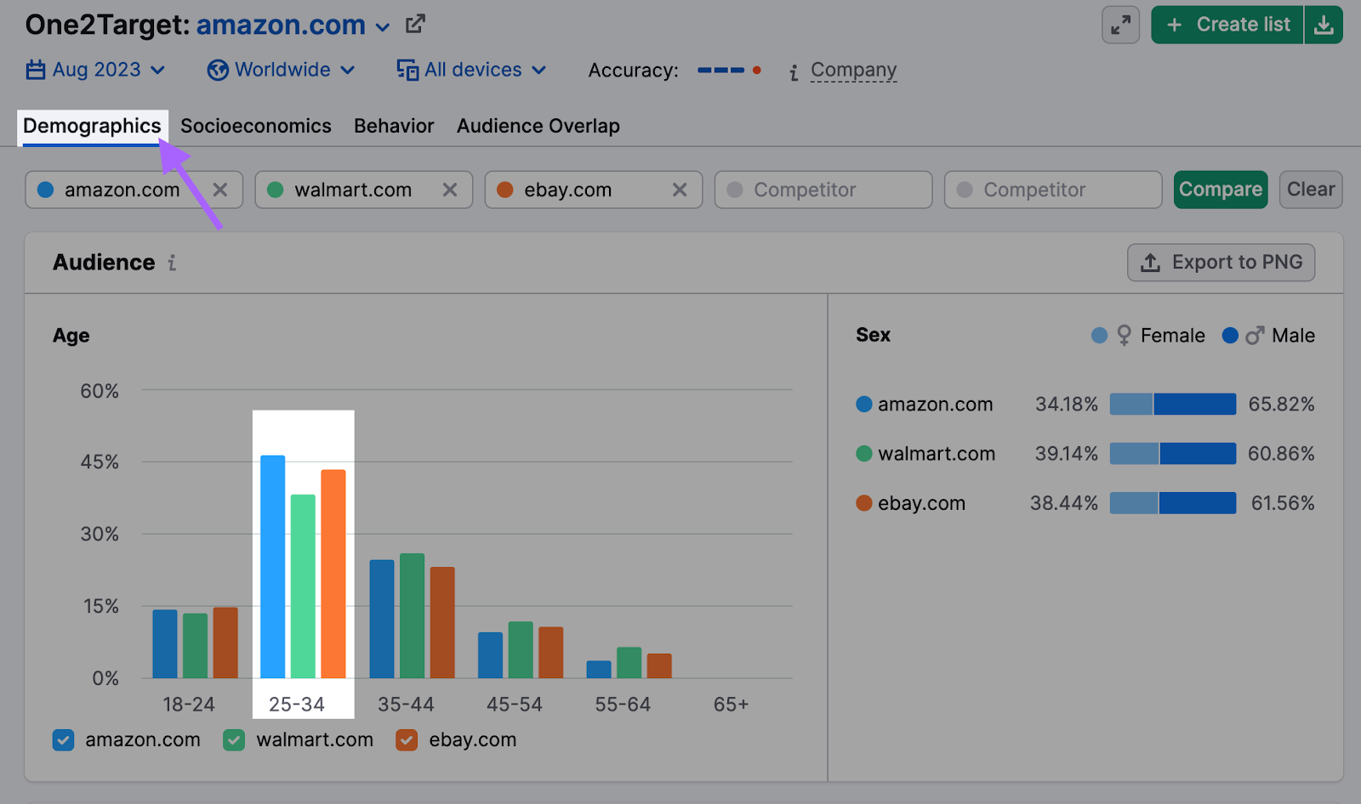Click amazon.com 35-44 blue bar
The width and height of the screenshot is (1361, 804).
coord(382,619)
